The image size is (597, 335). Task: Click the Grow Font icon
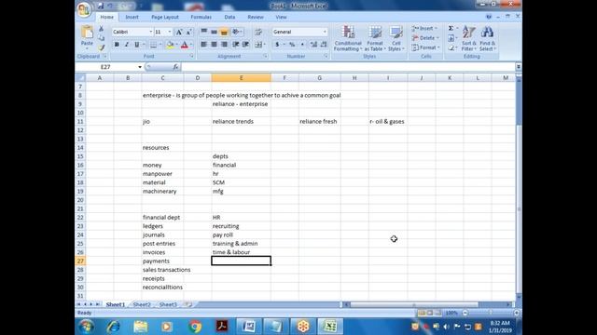click(x=179, y=32)
